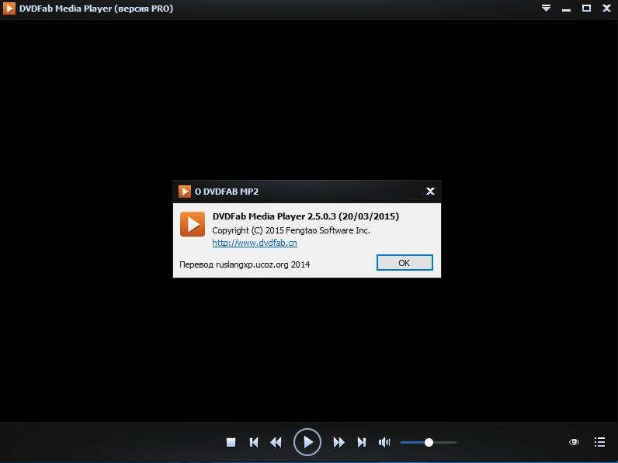The height and width of the screenshot is (463, 618).
Task: Maximize the DVDFab Media Player window
Action: pos(586,8)
